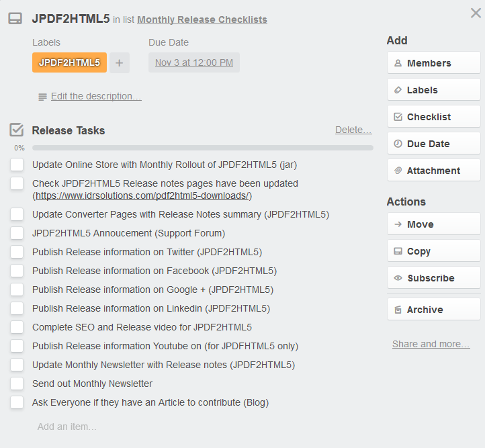This screenshot has width=485, height=448.
Task: Click the plus button to add label
Action: (x=120, y=62)
